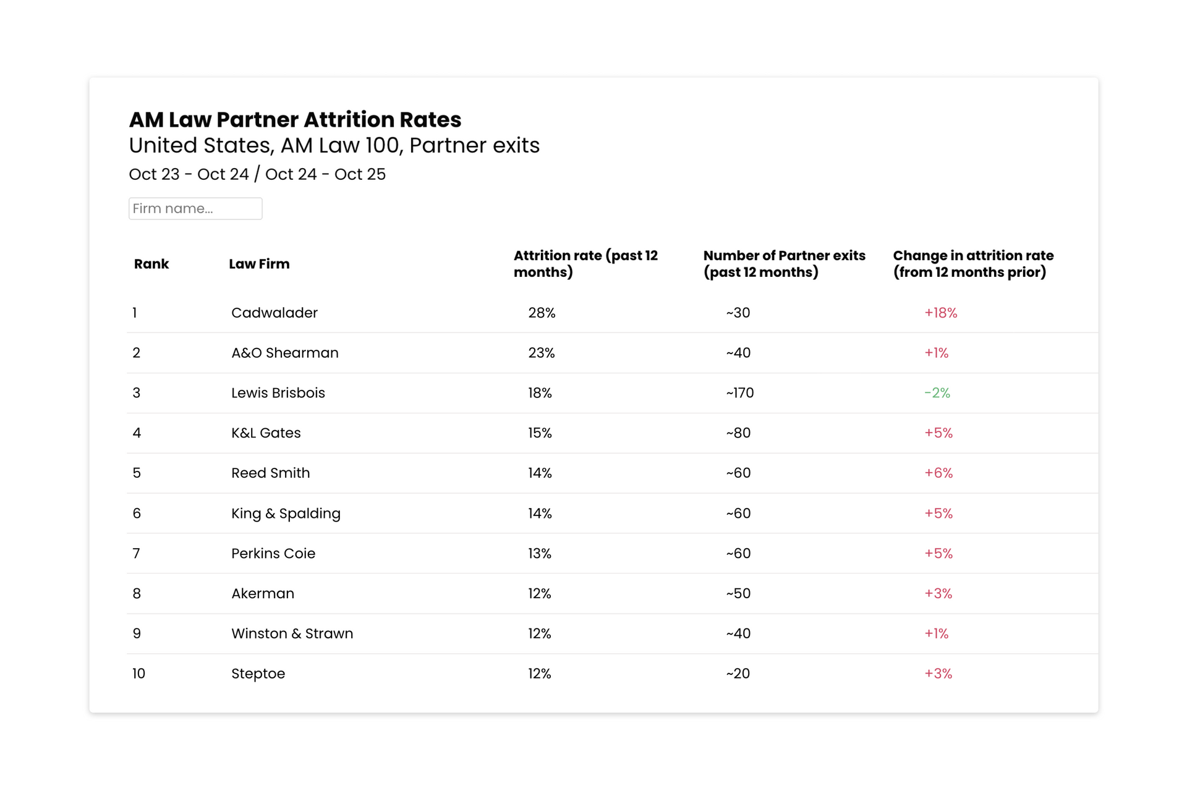Sort by Number of Partner exits header
The height and width of the screenshot is (791, 1187).
pos(783,263)
